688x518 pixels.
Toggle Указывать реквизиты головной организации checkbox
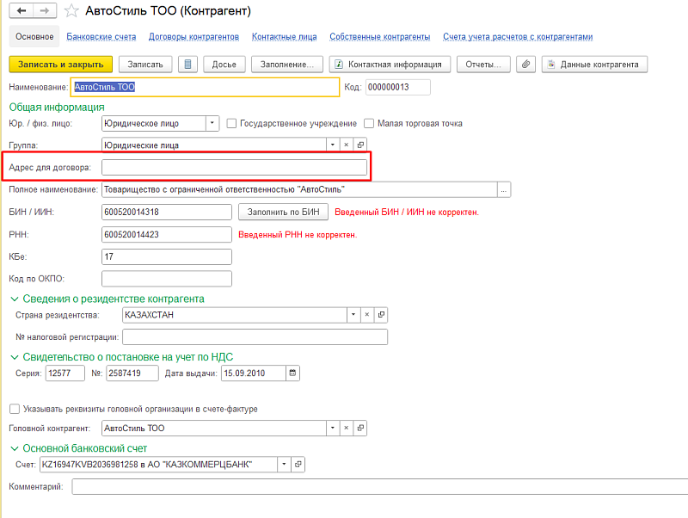tap(14, 409)
